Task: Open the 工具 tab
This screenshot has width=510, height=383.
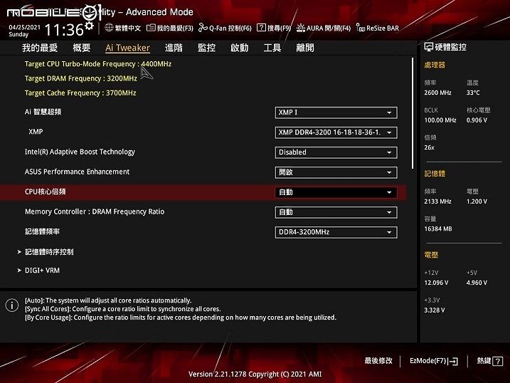Action: 272,48
